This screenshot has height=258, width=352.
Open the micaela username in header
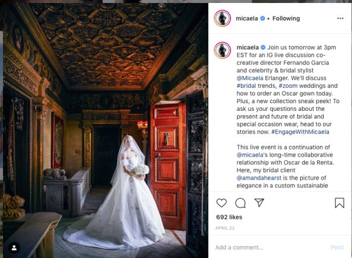[247, 18]
